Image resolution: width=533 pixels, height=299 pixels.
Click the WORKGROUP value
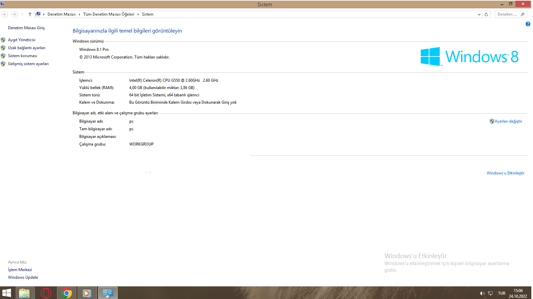coord(141,144)
